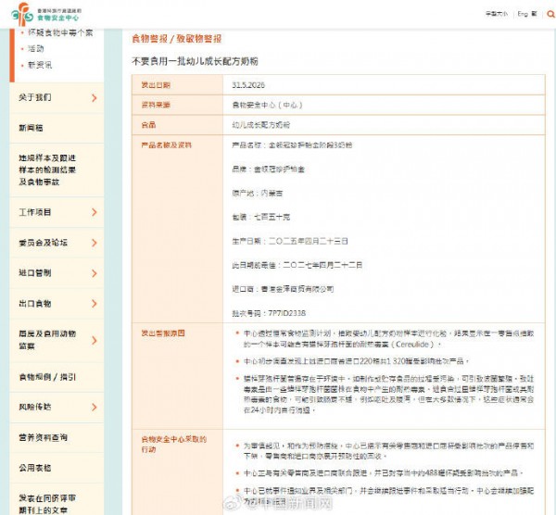Click the 批次号码 batch number line
The height and width of the screenshot is (515, 556).
(x=269, y=313)
